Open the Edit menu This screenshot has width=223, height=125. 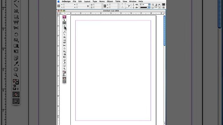tap(80, 1)
